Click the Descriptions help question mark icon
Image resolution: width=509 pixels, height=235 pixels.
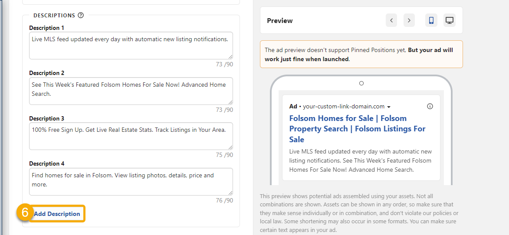[81, 15]
